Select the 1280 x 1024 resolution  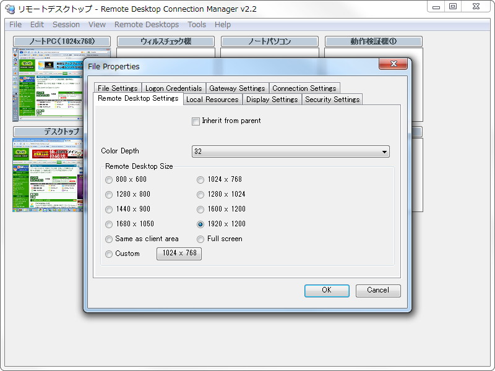[200, 194]
